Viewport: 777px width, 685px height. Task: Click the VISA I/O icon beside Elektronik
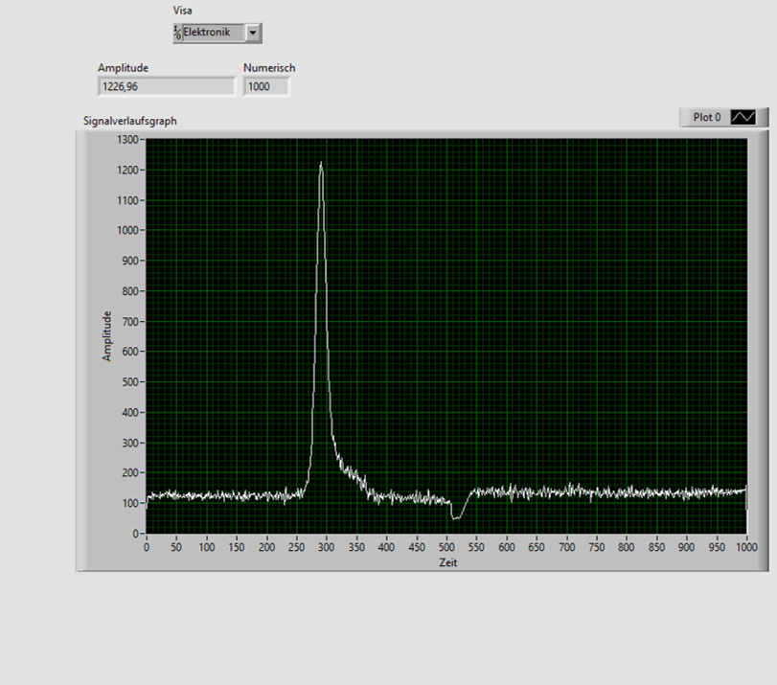[x=178, y=33]
